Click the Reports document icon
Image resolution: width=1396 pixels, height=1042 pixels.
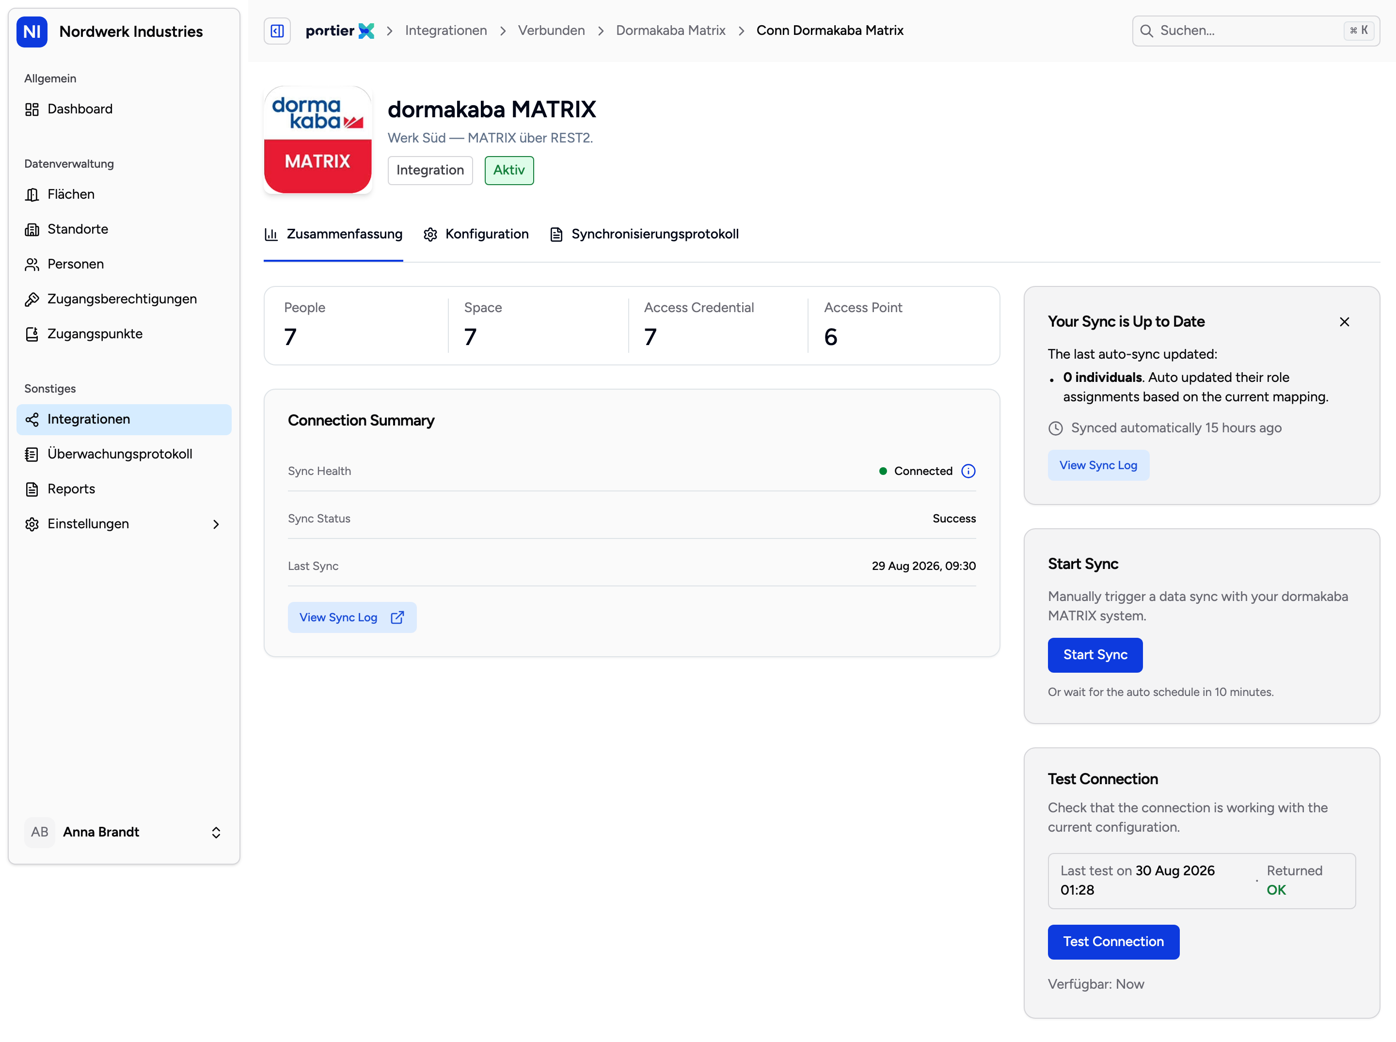tap(32, 489)
